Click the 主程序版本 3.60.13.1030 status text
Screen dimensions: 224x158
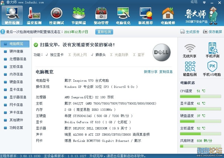[x=20, y=156]
